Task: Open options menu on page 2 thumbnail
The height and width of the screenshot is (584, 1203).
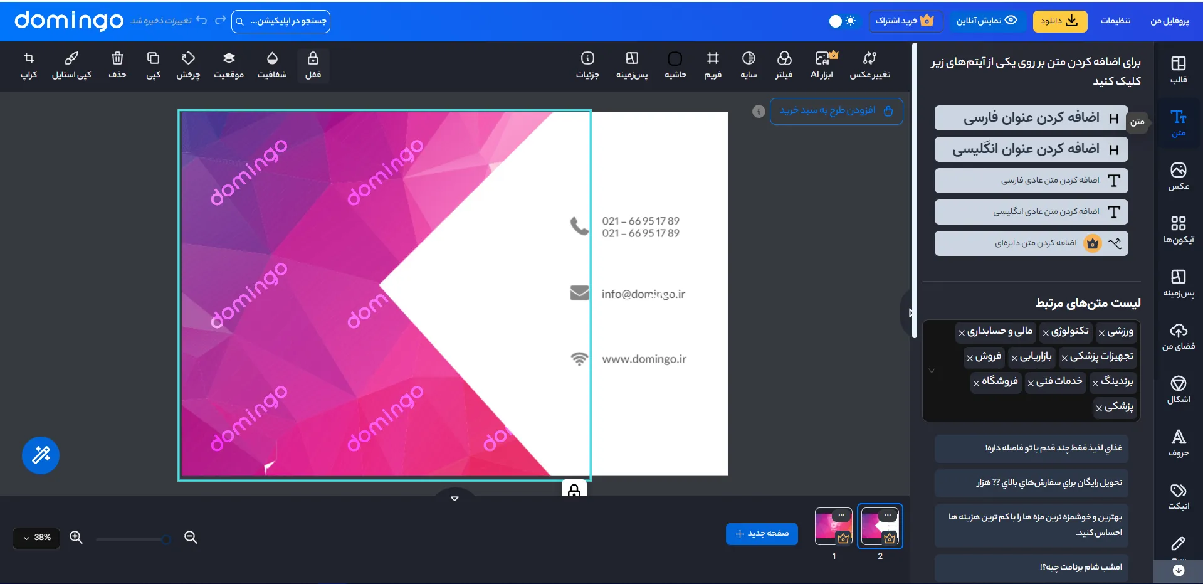Action: 888,515
